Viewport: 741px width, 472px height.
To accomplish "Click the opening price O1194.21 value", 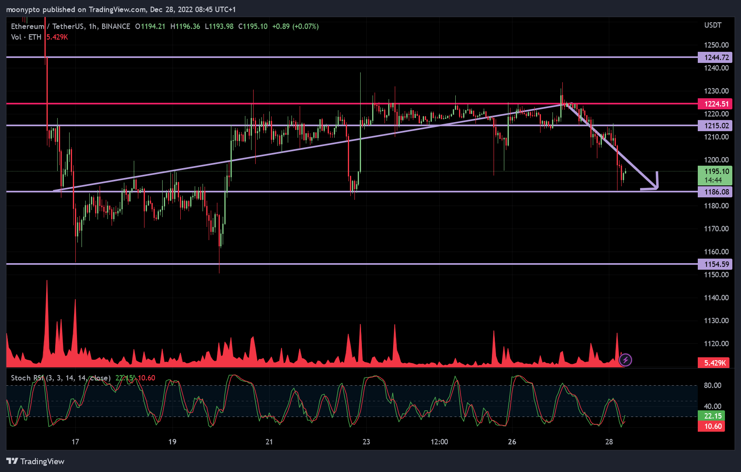I will tap(150, 26).
